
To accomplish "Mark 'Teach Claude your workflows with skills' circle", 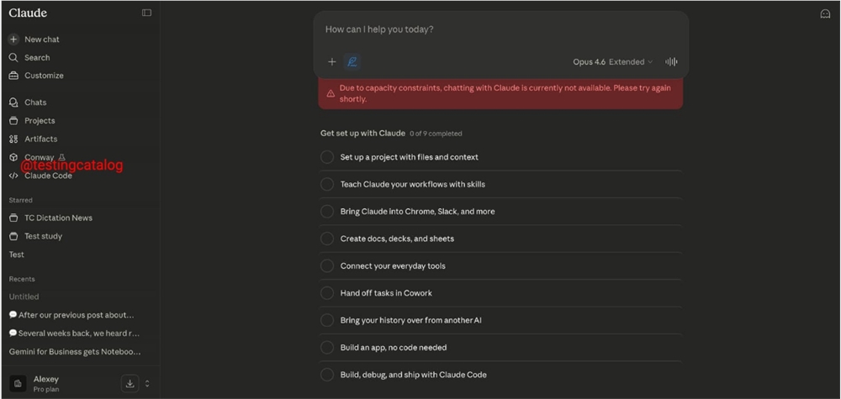I will pos(327,184).
